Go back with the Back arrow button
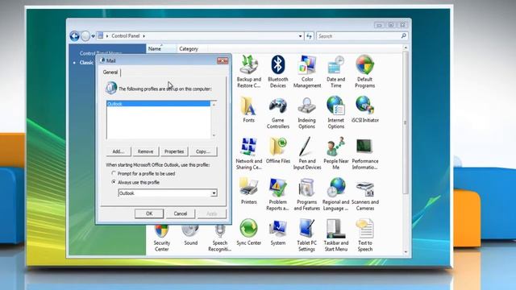Viewport: 516px width, 290px height. coord(75,36)
